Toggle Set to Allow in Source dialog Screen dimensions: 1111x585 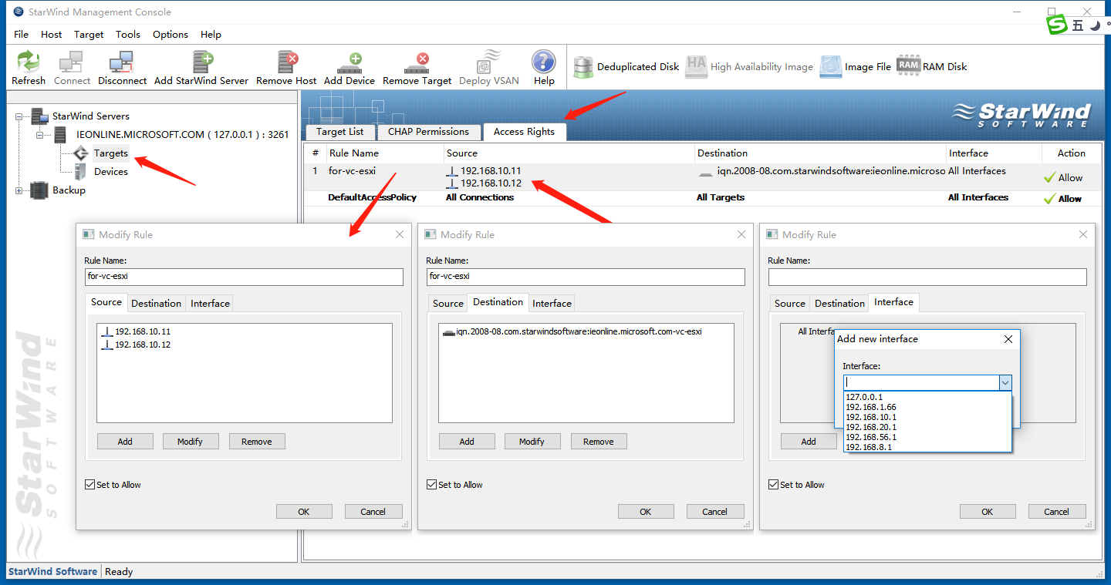[90, 485]
